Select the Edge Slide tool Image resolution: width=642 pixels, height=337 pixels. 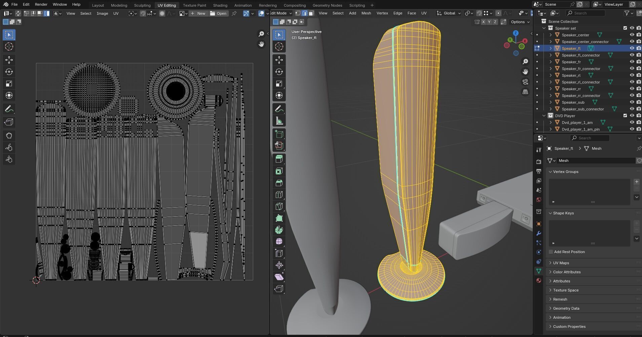[x=279, y=254]
